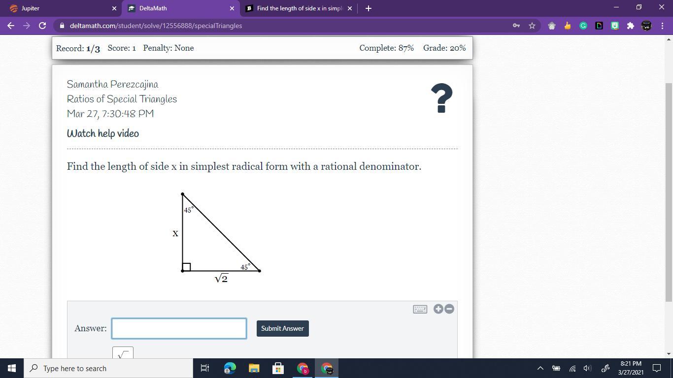673x378 pixels.
Task: Open the notification center icon
Action: [x=657, y=368]
